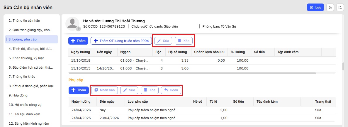Screen dimensions: 348x127
Task: Click the printer icon in header
Action: click(330, 7)
